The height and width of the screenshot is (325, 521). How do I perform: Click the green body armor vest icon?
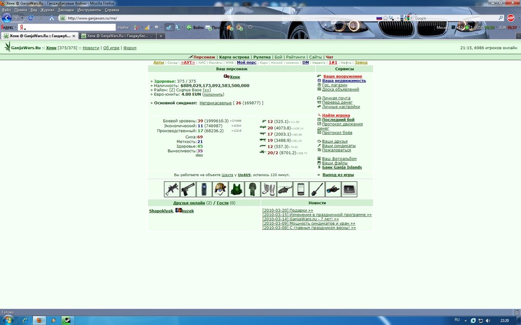point(236,189)
